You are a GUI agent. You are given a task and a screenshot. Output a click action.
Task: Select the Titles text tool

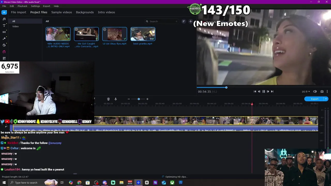[x=4, y=25]
